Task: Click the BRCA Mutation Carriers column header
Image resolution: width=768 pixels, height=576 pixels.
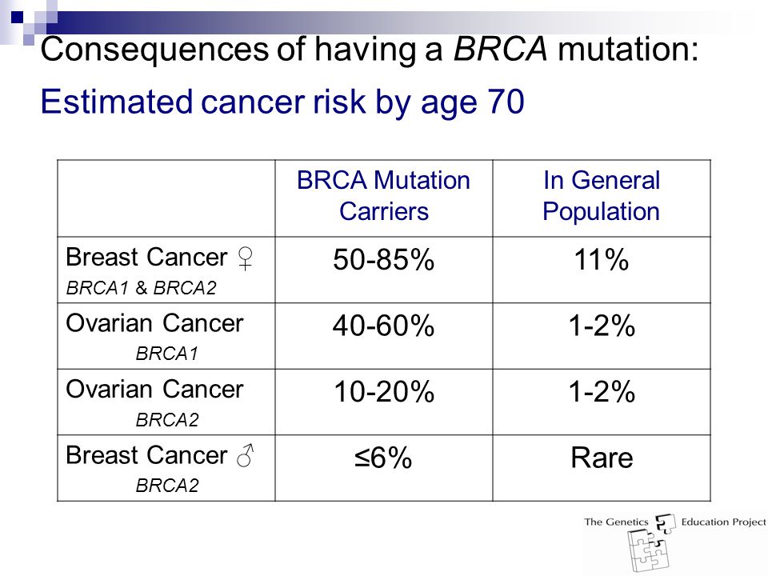Action: (383, 196)
